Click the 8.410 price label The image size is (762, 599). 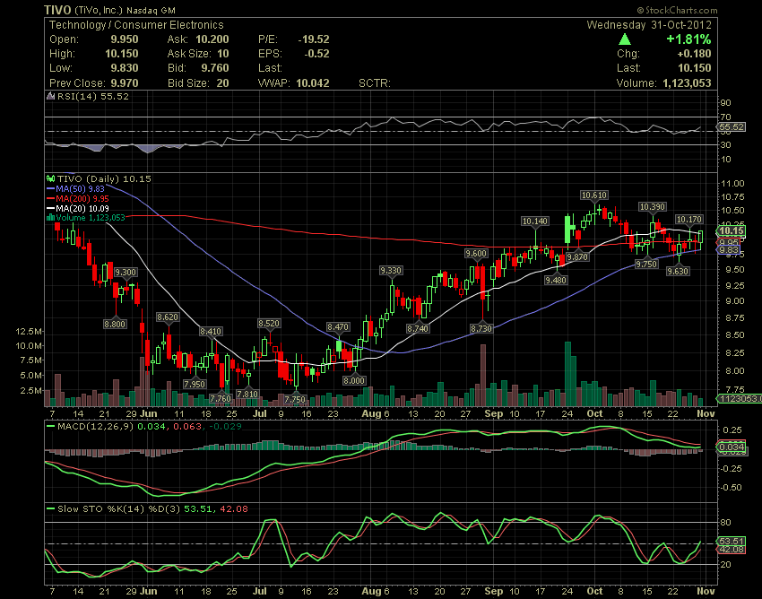[x=211, y=332]
